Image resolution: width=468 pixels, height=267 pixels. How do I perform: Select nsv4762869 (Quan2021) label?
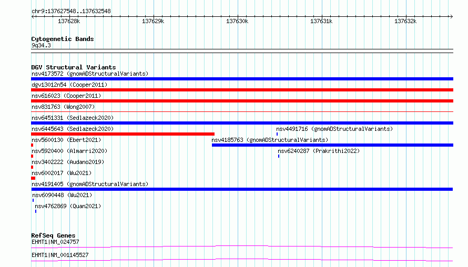coord(68,206)
